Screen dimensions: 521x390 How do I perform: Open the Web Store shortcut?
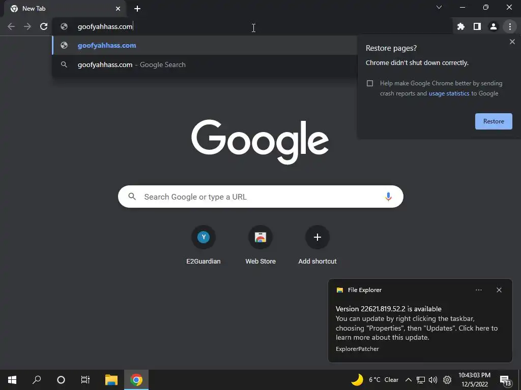tap(260, 245)
